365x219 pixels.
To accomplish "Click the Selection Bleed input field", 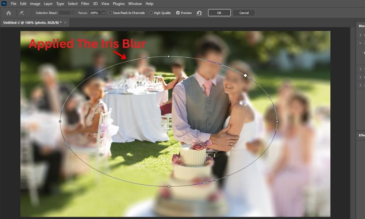I will click(x=65, y=13).
